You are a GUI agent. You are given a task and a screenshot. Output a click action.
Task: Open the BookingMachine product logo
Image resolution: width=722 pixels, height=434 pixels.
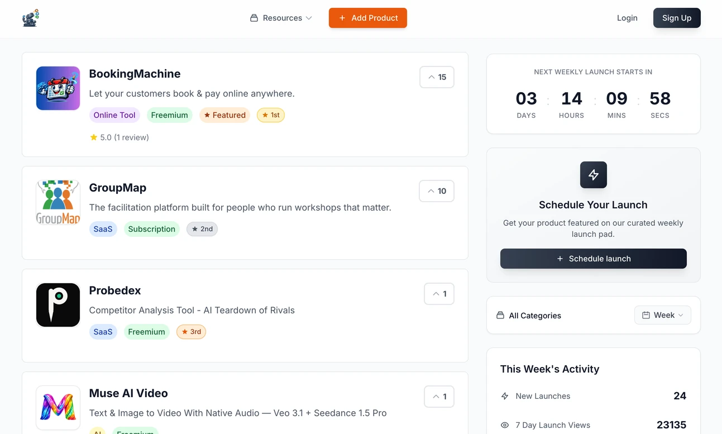58,88
